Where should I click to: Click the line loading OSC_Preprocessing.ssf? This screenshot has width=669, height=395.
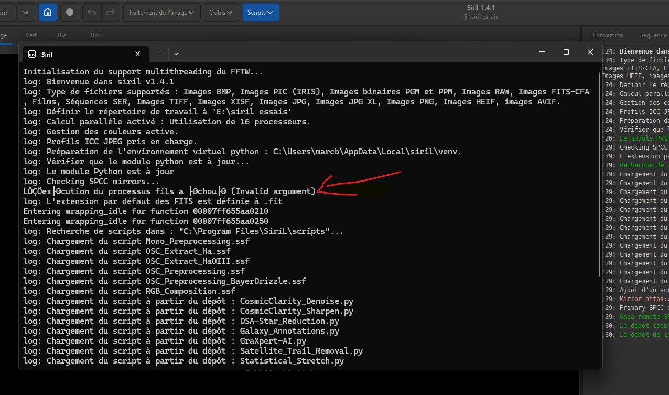coord(134,271)
